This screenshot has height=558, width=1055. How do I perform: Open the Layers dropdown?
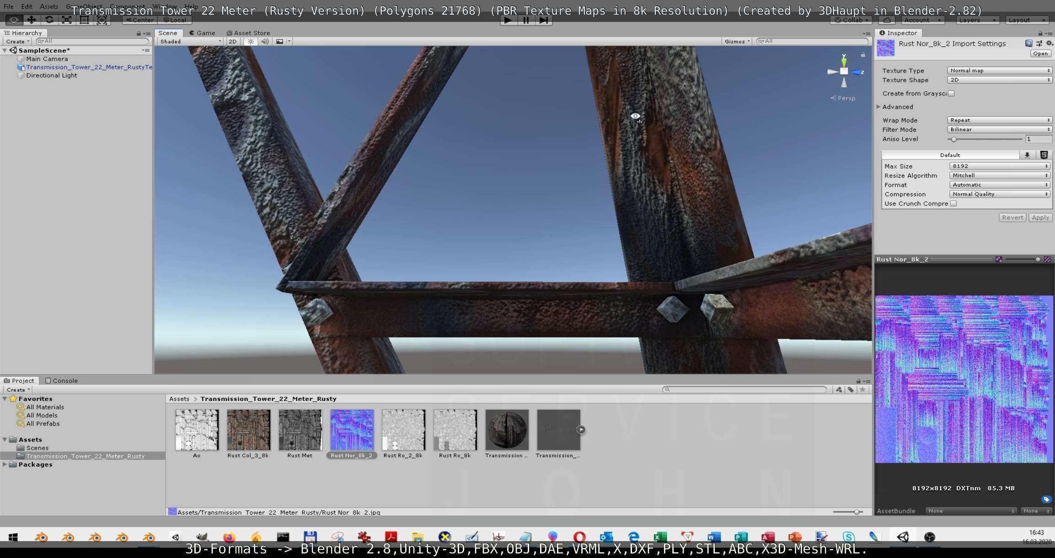[977, 20]
